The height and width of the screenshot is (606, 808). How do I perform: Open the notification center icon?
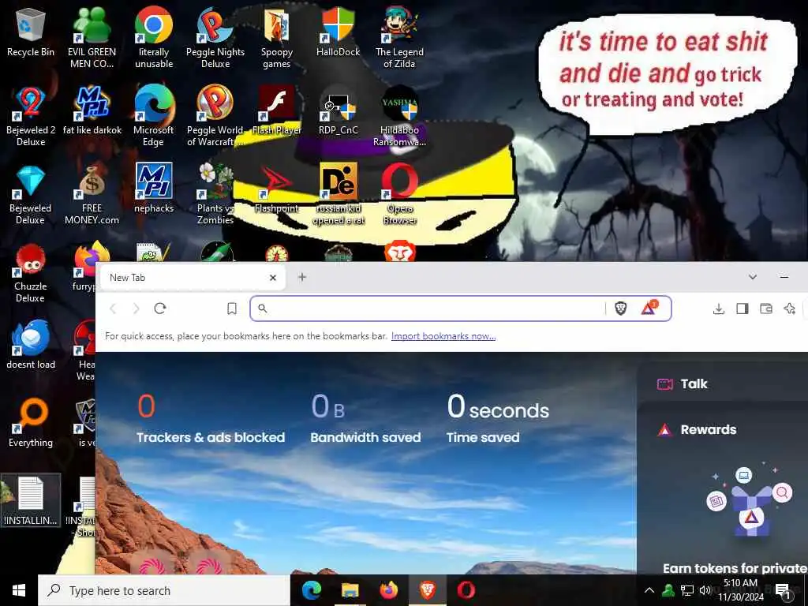784,590
